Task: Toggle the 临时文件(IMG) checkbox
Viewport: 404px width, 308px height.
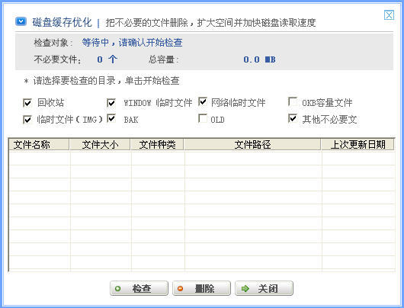Action: (27, 120)
